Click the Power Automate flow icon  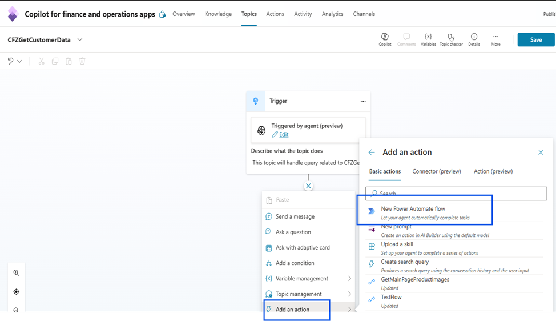(372, 211)
